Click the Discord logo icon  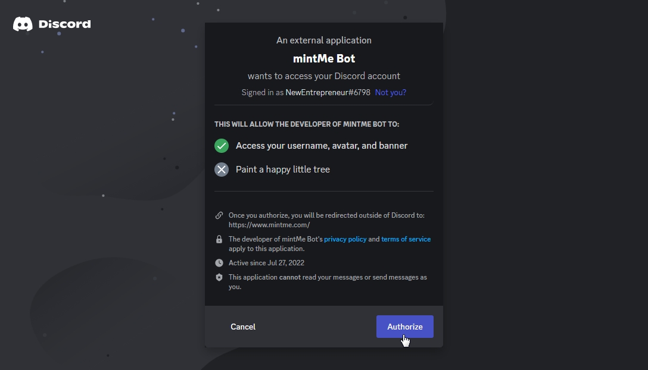(x=23, y=24)
